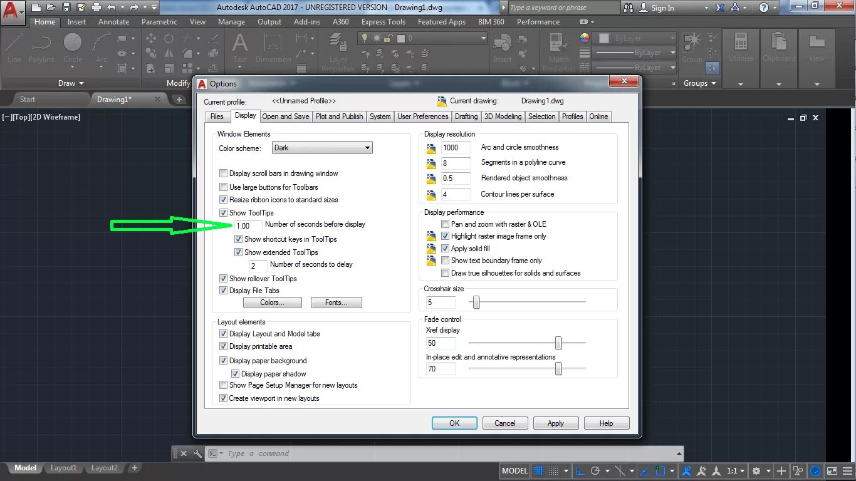Select the Polyline tool in Draw panel

pos(41,48)
